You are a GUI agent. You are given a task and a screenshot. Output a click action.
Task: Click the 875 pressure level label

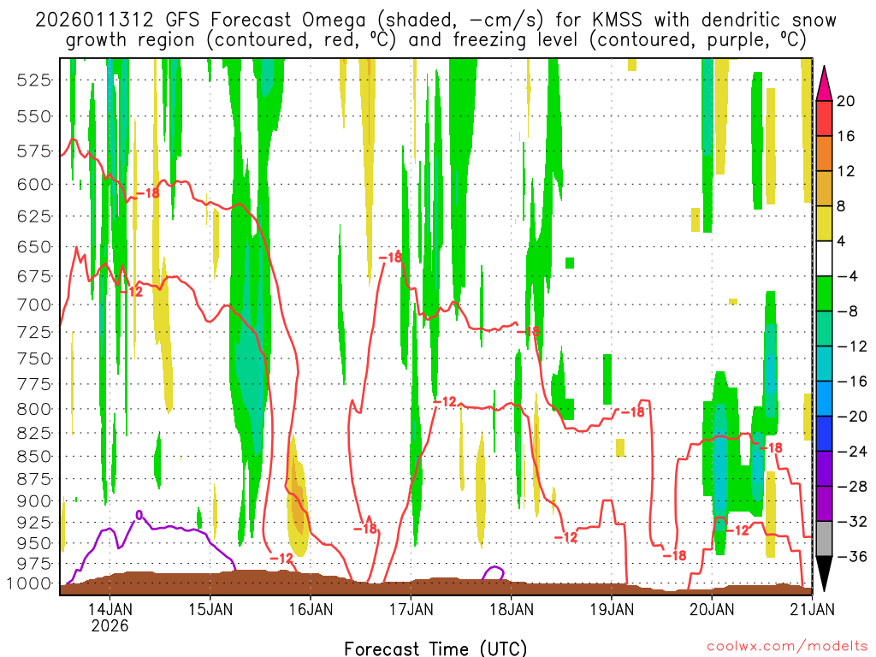coord(33,479)
